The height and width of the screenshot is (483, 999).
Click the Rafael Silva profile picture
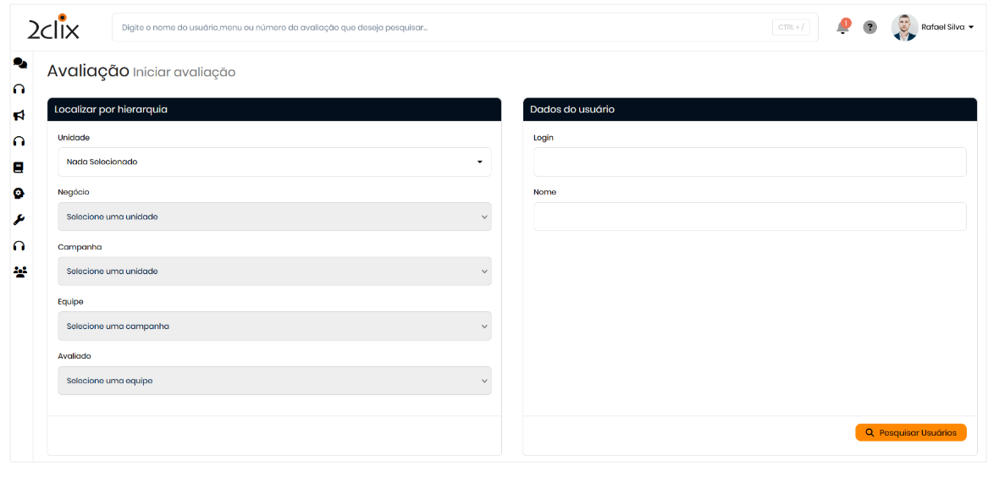[904, 27]
